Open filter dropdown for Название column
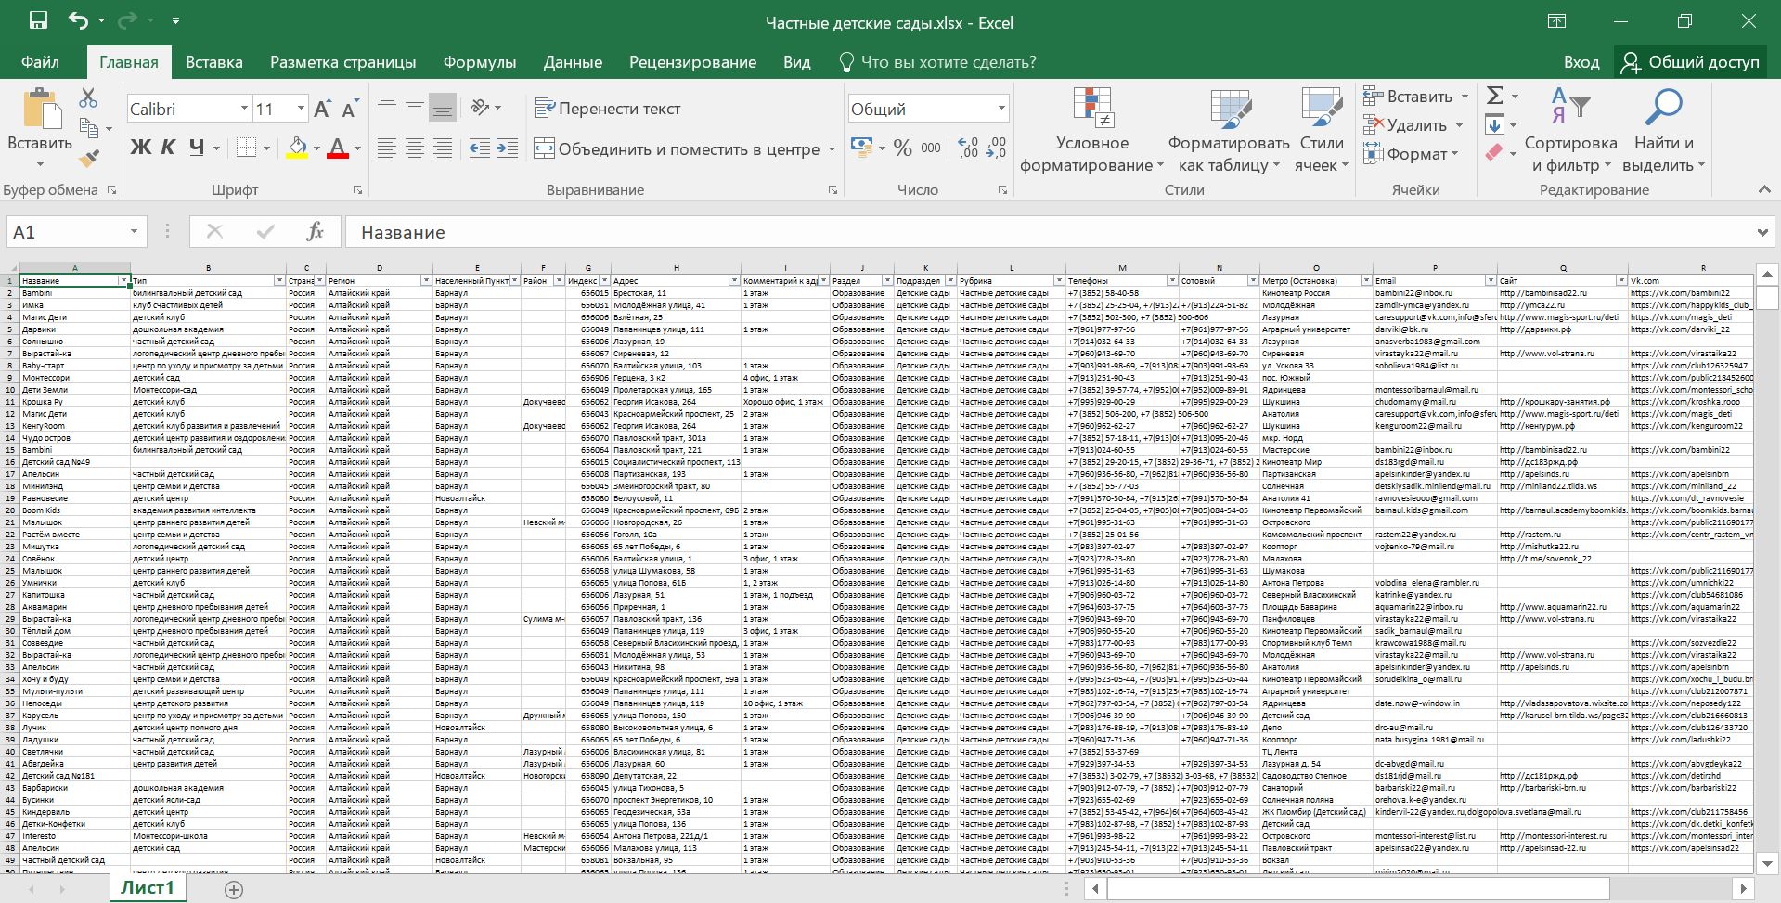 coord(123,280)
